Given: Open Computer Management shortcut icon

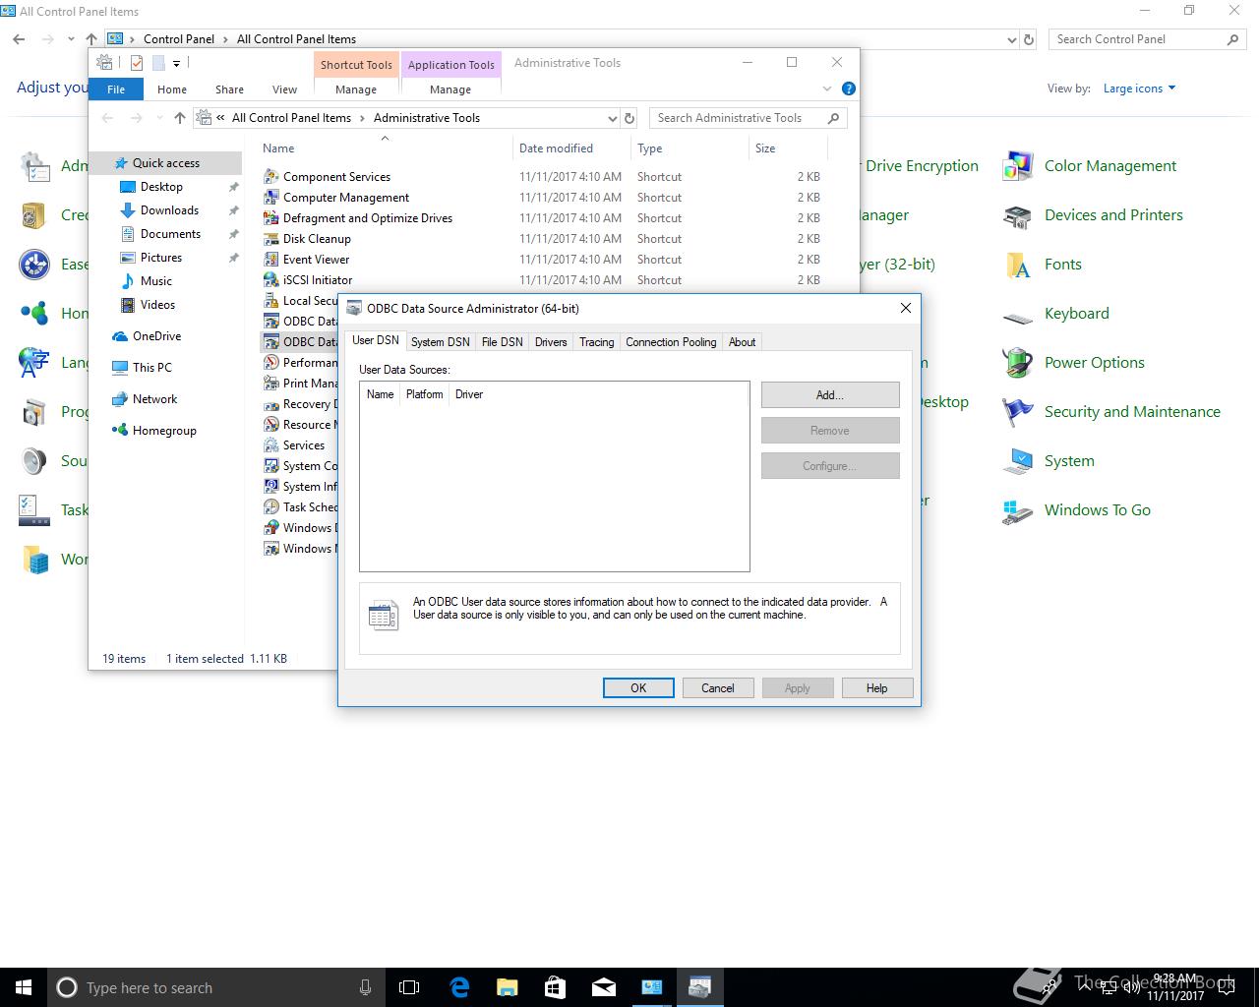Looking at the screenshot, I should [x=271, y=198].
